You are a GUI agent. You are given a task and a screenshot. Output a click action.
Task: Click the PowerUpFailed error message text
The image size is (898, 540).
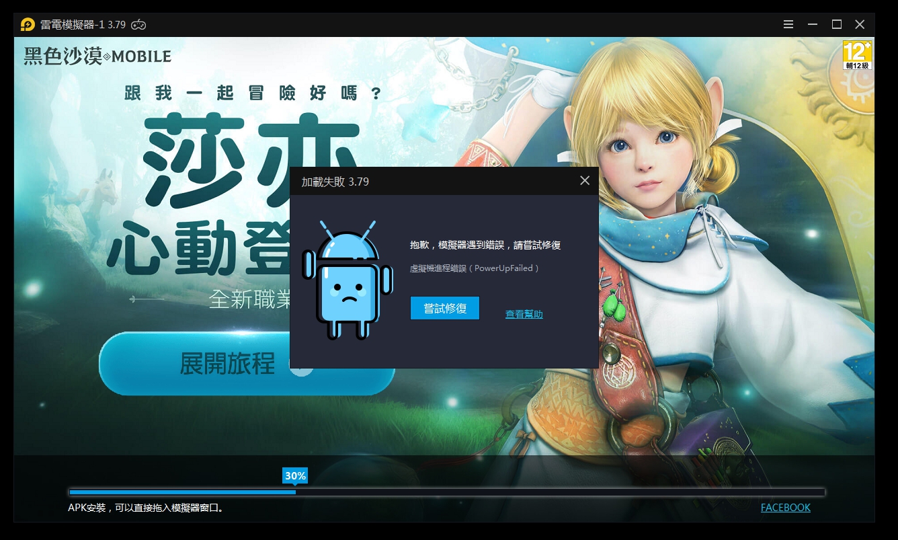pos(475,268)
